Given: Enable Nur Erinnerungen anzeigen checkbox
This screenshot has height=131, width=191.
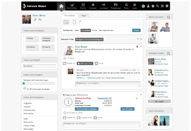Looking at the screenshot, I should tap(25, 89).
